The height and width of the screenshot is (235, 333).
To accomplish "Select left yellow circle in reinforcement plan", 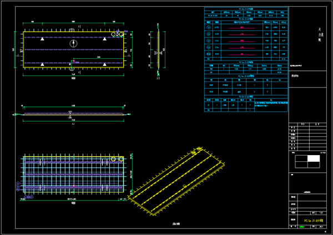I will (113, 159).
